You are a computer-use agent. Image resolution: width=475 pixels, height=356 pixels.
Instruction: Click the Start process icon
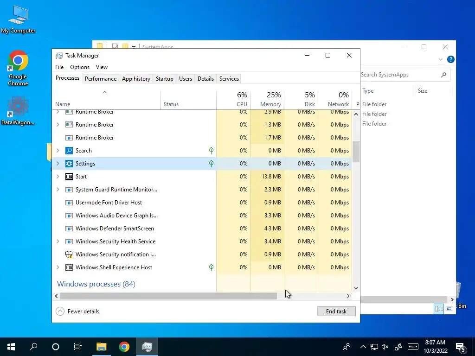69,177
